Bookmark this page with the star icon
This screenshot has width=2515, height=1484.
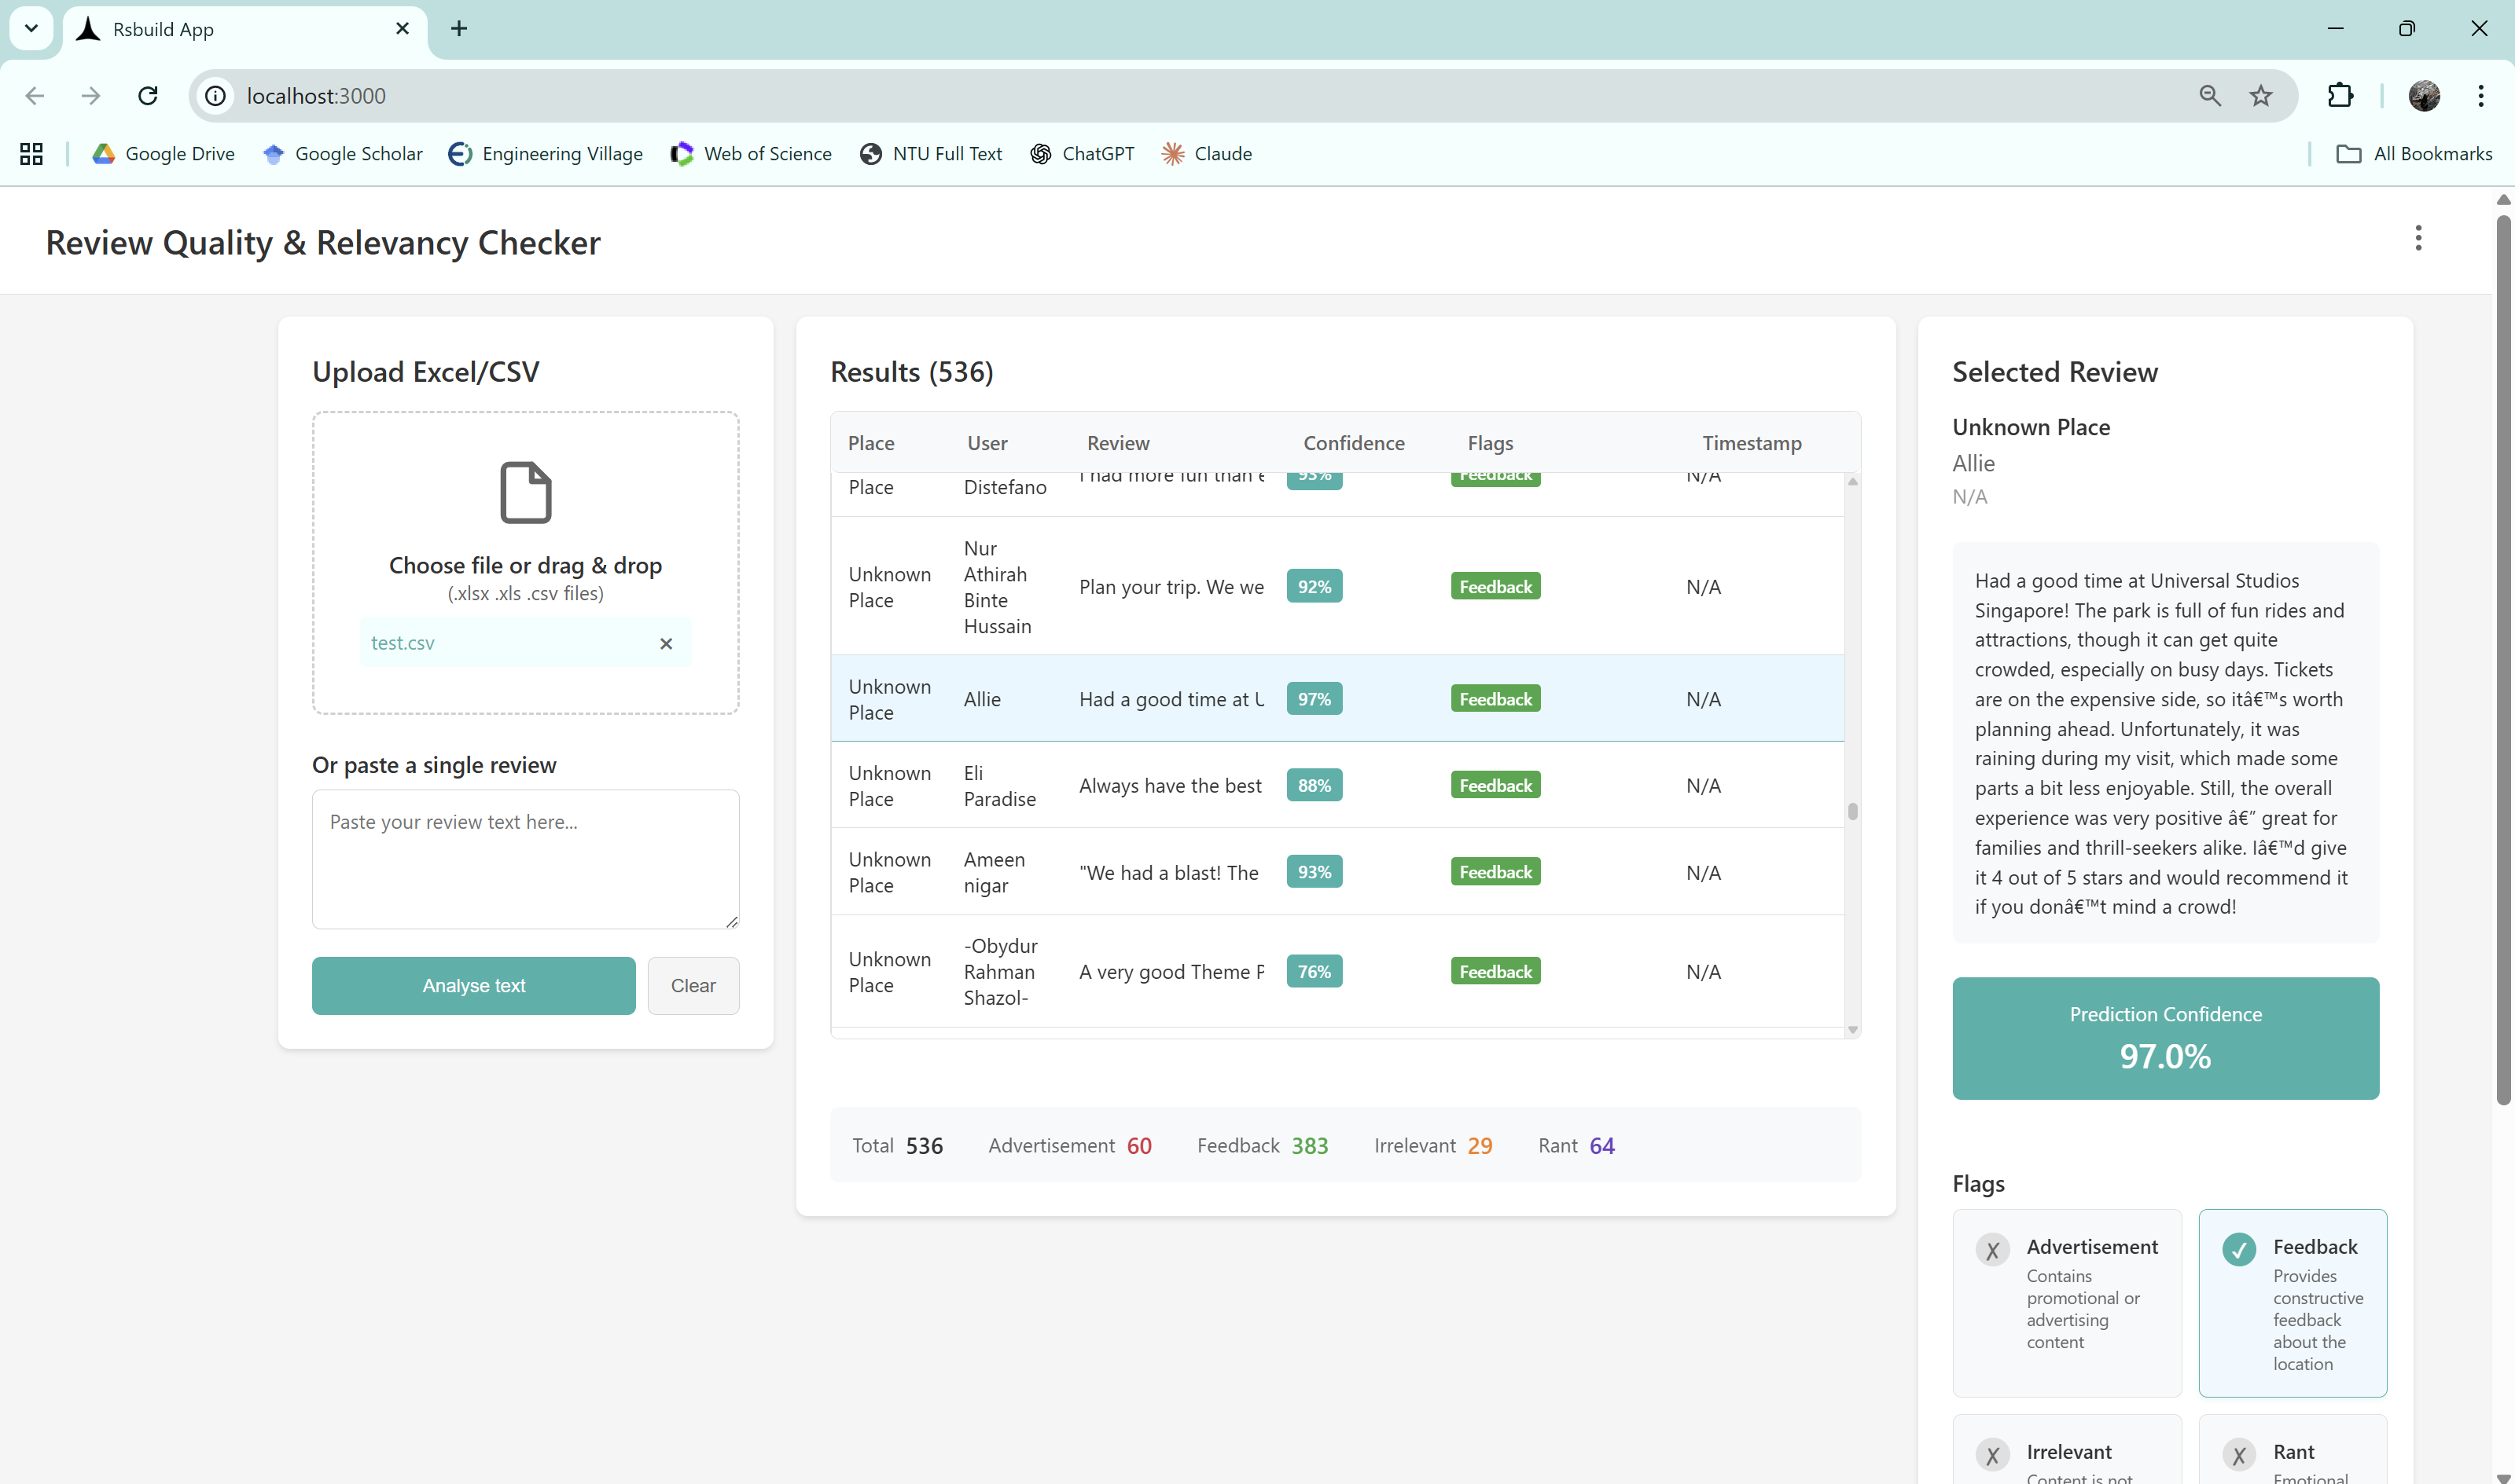2261,96
